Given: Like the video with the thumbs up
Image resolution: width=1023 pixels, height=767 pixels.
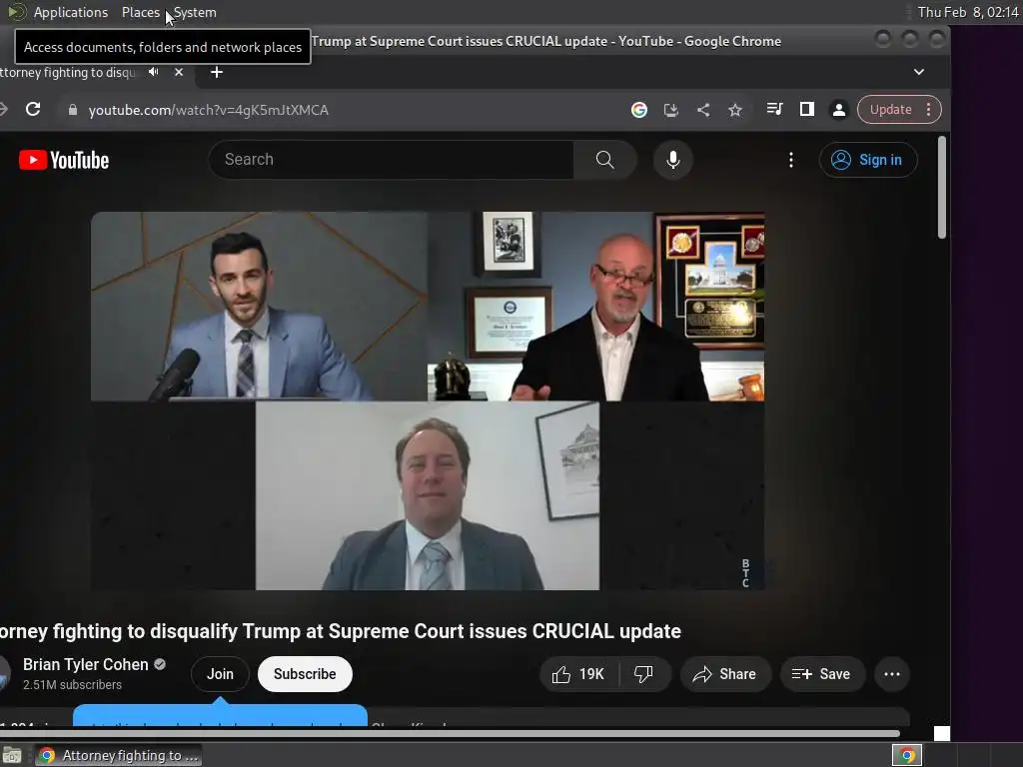Looking at the screenshot, I should 578,674.
